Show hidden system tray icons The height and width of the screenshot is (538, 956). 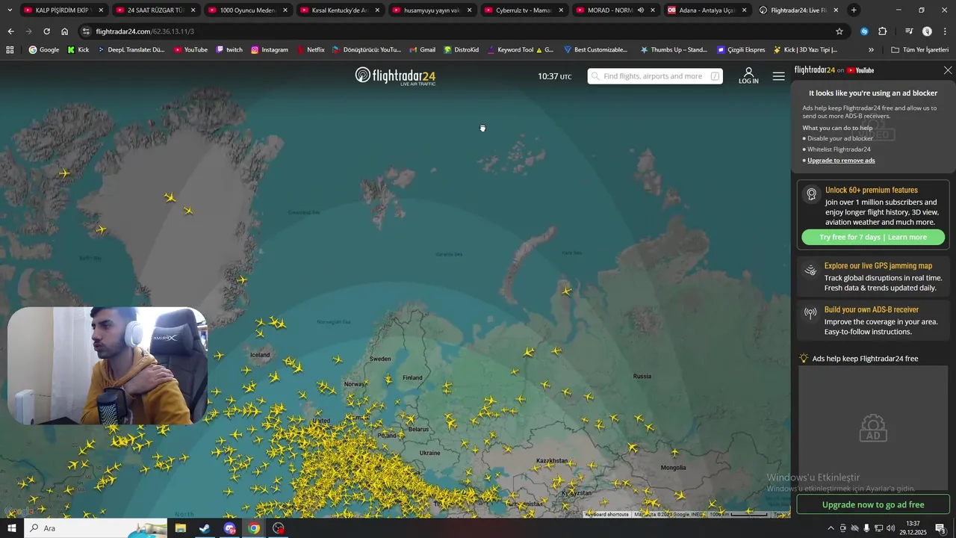(x=831, y=528)
